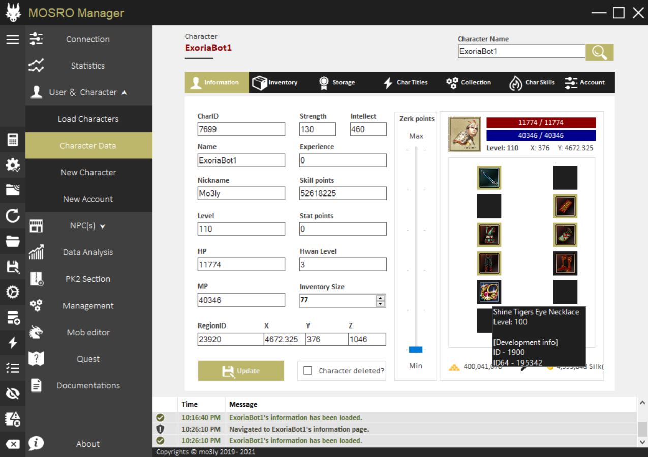Screen dimensions: 648x457
Task: Click the crossed-out eye icon
Action: pyautogui.click(x=13, y=394)
